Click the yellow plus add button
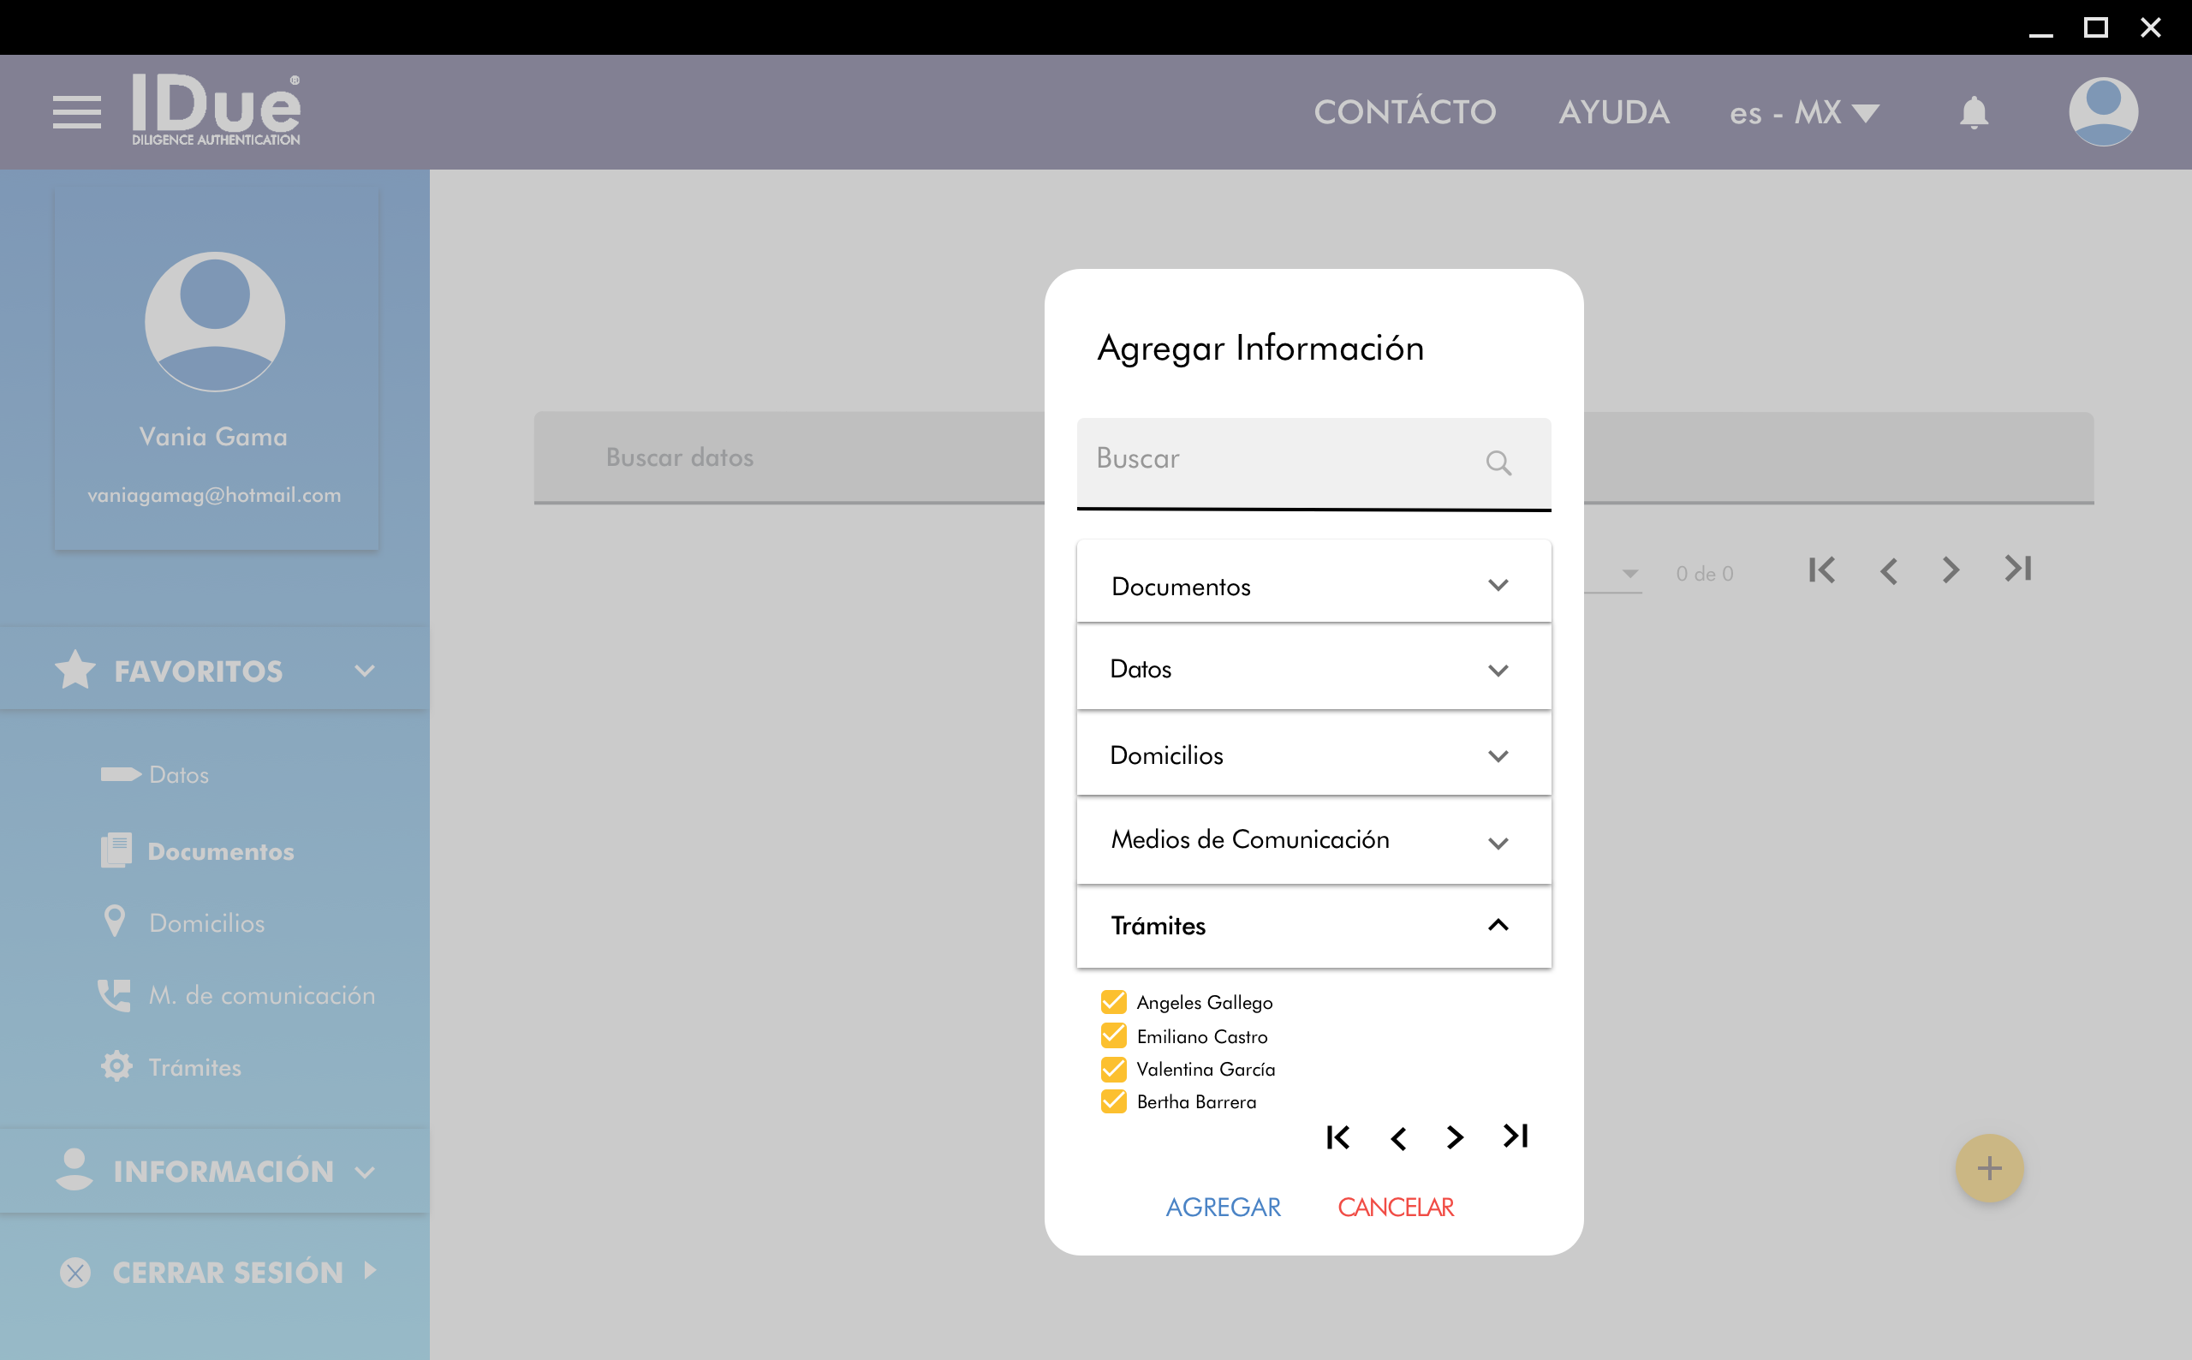 point(1989,1168)
